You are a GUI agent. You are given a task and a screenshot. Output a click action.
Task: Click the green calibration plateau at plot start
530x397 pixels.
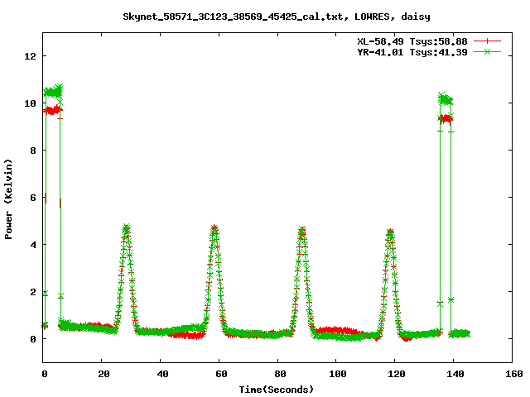click(x=53, y=92)
